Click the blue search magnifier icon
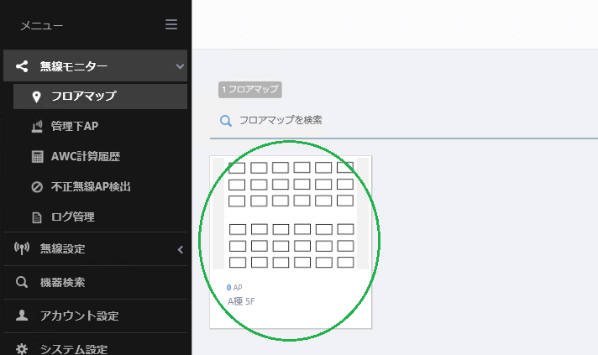Screen dimensions: 598x355 226,121
